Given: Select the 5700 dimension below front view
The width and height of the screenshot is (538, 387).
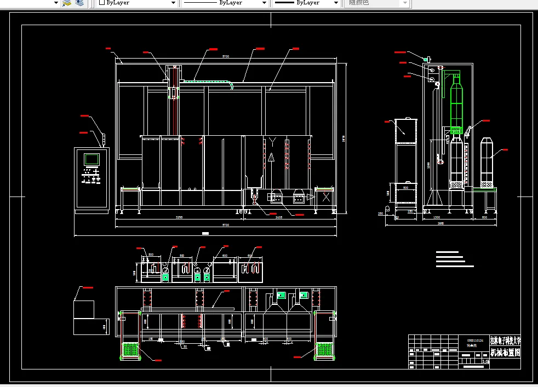Looking at the screenshot, I should point(225,225).
